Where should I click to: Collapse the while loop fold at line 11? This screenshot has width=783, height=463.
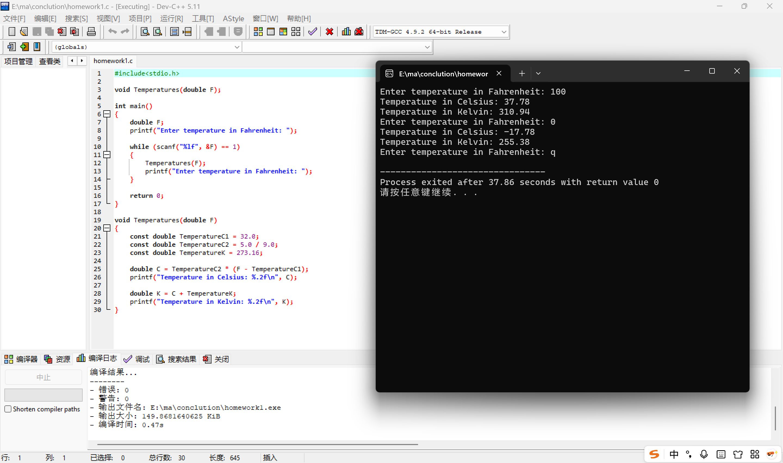107,154
